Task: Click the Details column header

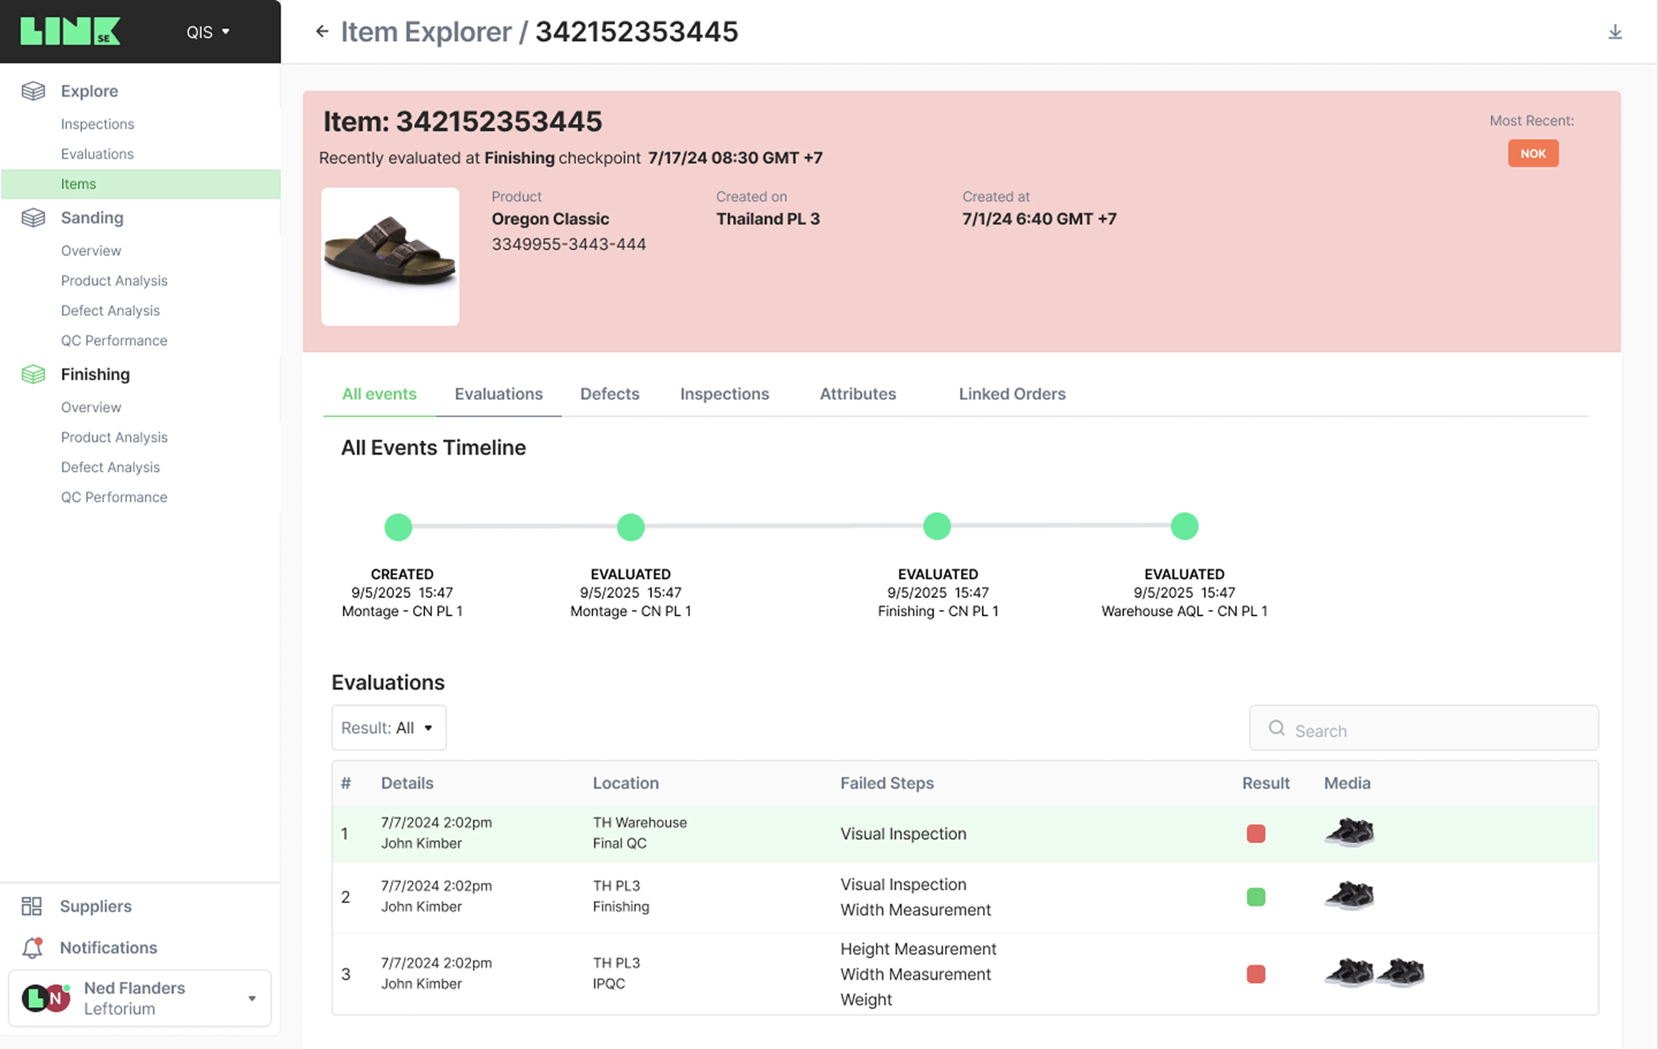Action: tap(407, 783)
